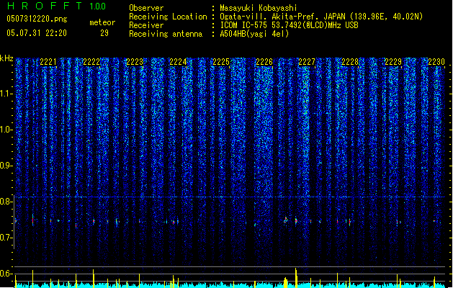Screen dimensions: 453x288
Task: Click the file name 0507312220.png
Action: [37, 19]
